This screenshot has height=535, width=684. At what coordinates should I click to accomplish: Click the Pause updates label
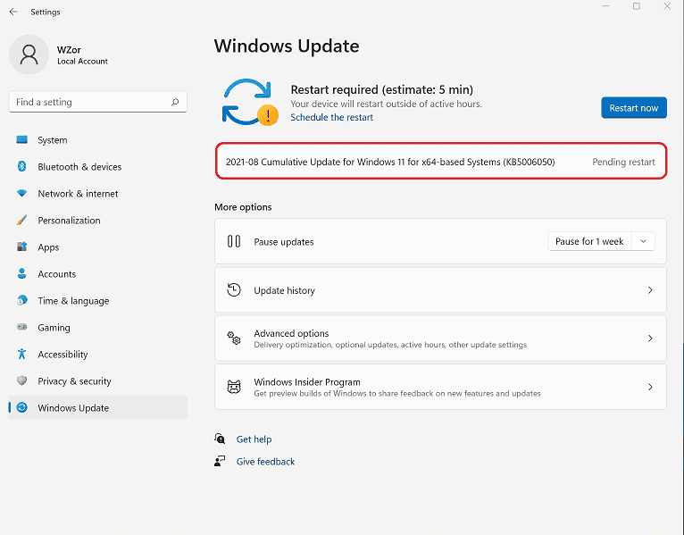pos(284,242)
